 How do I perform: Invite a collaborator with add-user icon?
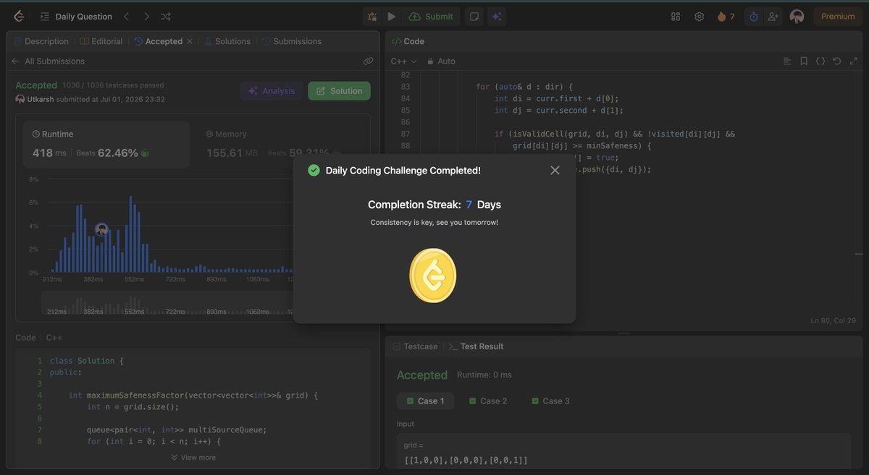coord(773,16)
